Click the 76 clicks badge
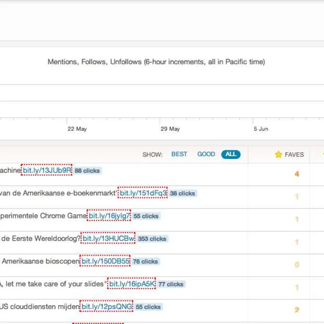Screen dimensions: 324x324 145,262
